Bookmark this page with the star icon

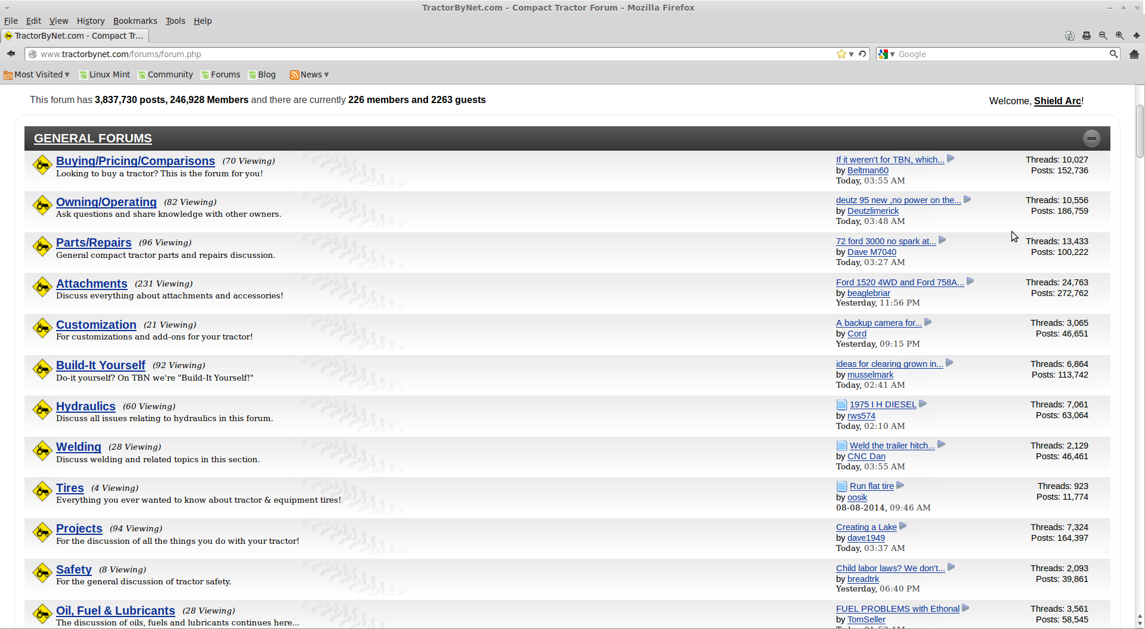(x=841, y=54)
